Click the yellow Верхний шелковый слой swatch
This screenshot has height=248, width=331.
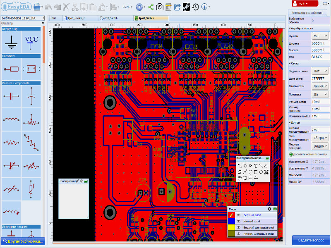tap(231, 228)
